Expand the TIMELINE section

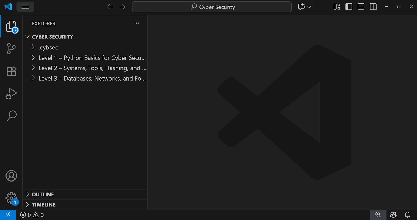pyautogui.click(x=44, y=205)
